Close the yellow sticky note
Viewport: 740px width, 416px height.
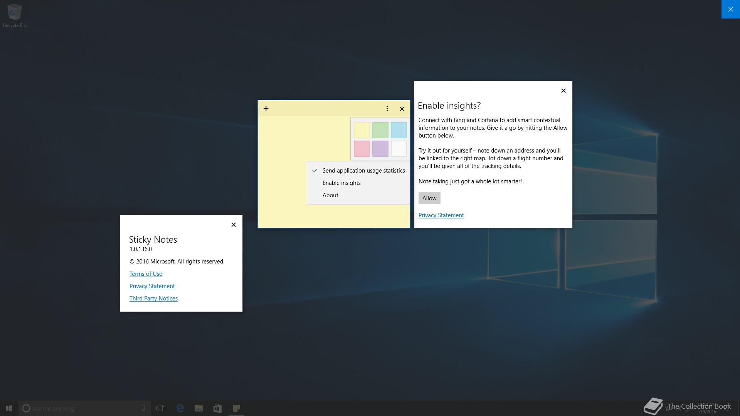(x=402, y=109)
